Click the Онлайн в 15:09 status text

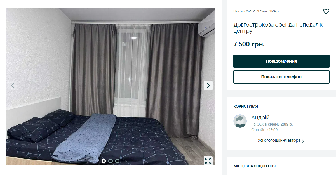[x=264, y=130]
